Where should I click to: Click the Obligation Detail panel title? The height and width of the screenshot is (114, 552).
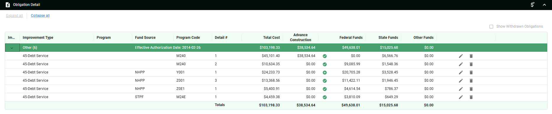point(27,5)
